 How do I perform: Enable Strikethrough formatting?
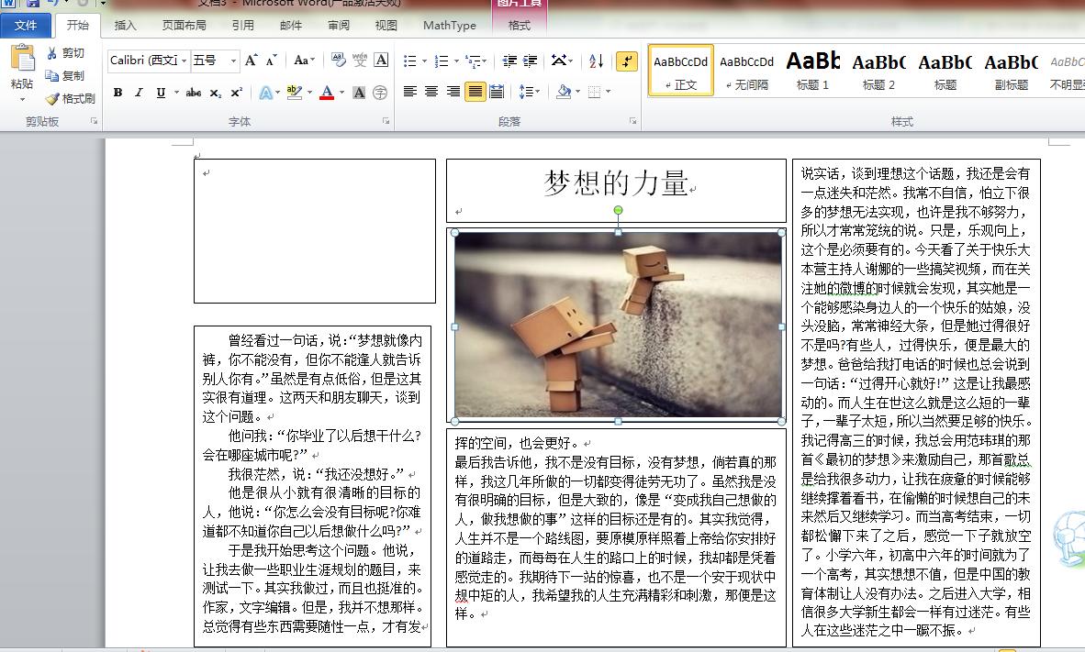[194, 92]
